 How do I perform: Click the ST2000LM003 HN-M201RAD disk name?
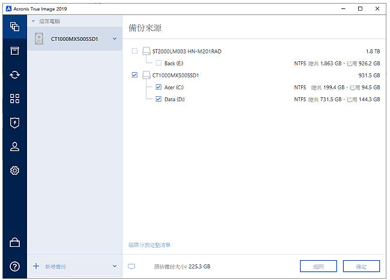tap(187, 51)
